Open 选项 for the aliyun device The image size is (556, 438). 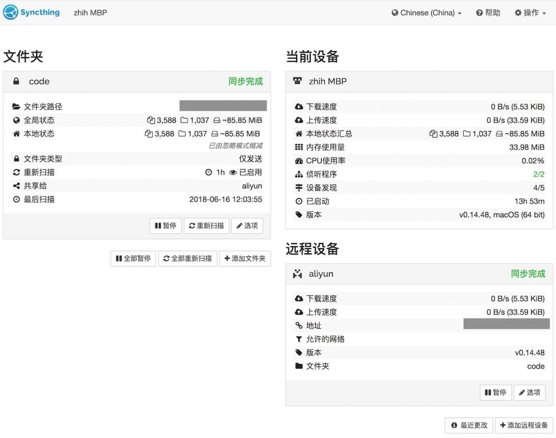pos(530,392)
